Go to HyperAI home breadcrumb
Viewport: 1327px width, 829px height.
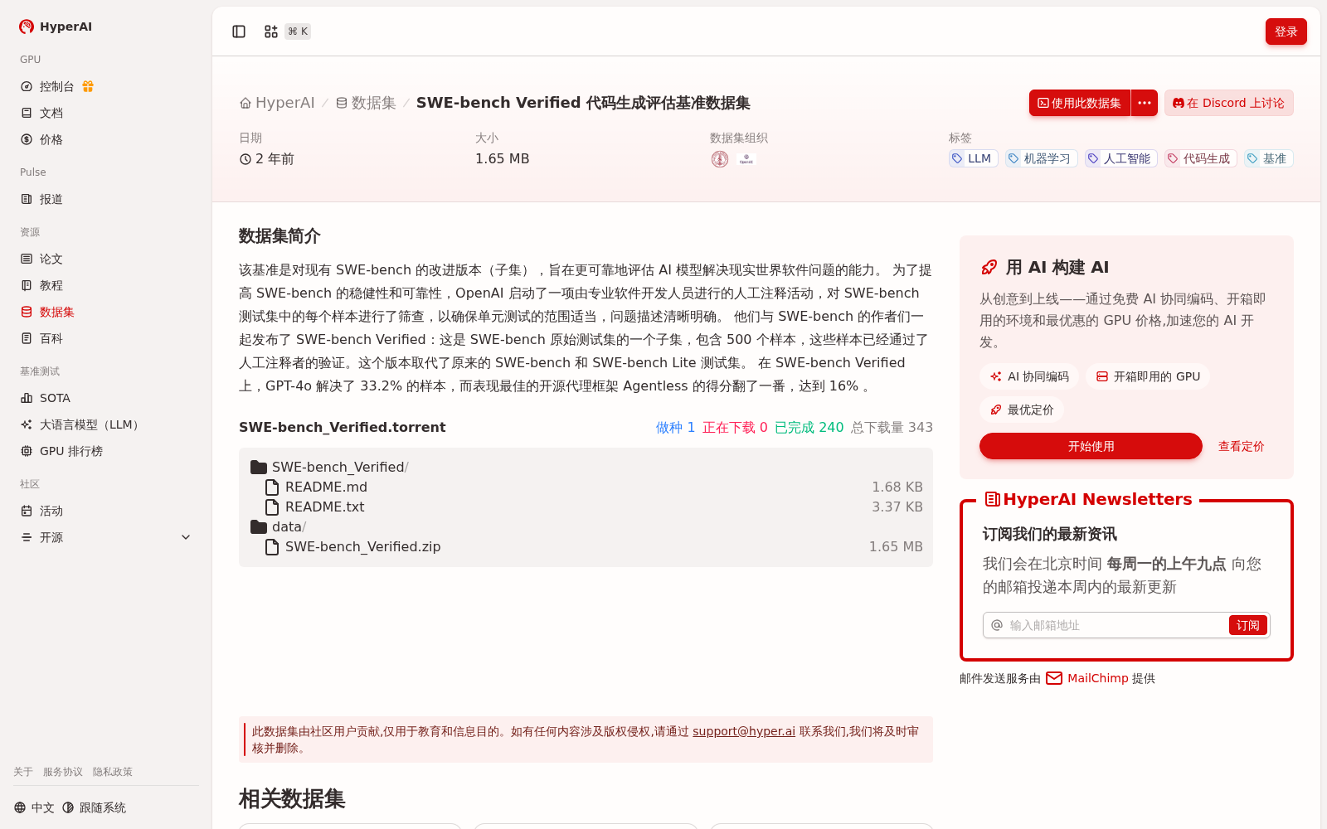[x=277, y=103]
